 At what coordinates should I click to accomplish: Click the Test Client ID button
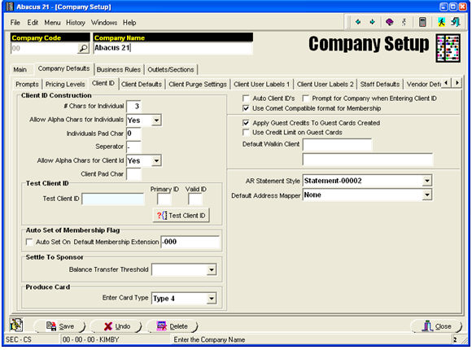[x=181, y=216]
